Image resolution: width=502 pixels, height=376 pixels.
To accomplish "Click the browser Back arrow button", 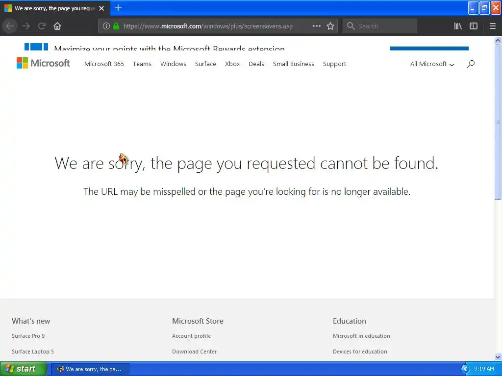I will (10, 26).
